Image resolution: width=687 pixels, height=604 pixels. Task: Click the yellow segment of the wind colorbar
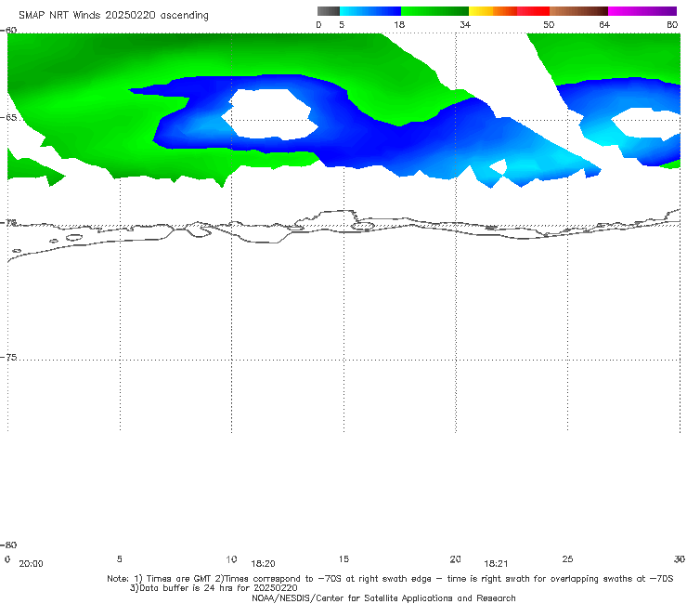[481, 11]
